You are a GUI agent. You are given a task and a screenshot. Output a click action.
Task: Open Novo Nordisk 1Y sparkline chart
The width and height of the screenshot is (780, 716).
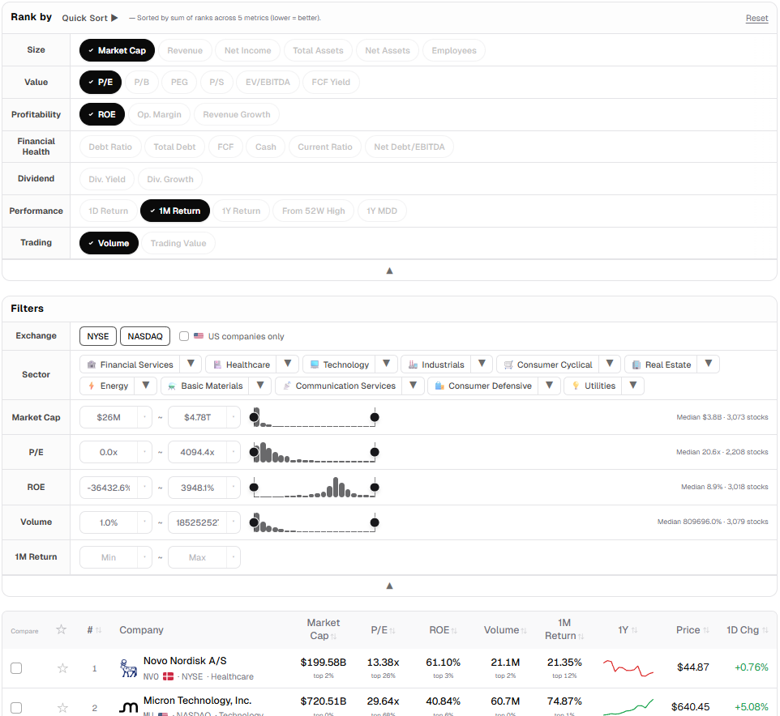[x=628, y=667]
